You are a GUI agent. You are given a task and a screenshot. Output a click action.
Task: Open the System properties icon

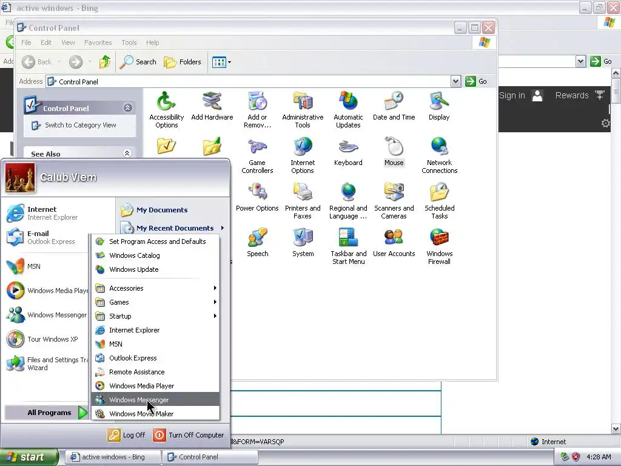303,243
